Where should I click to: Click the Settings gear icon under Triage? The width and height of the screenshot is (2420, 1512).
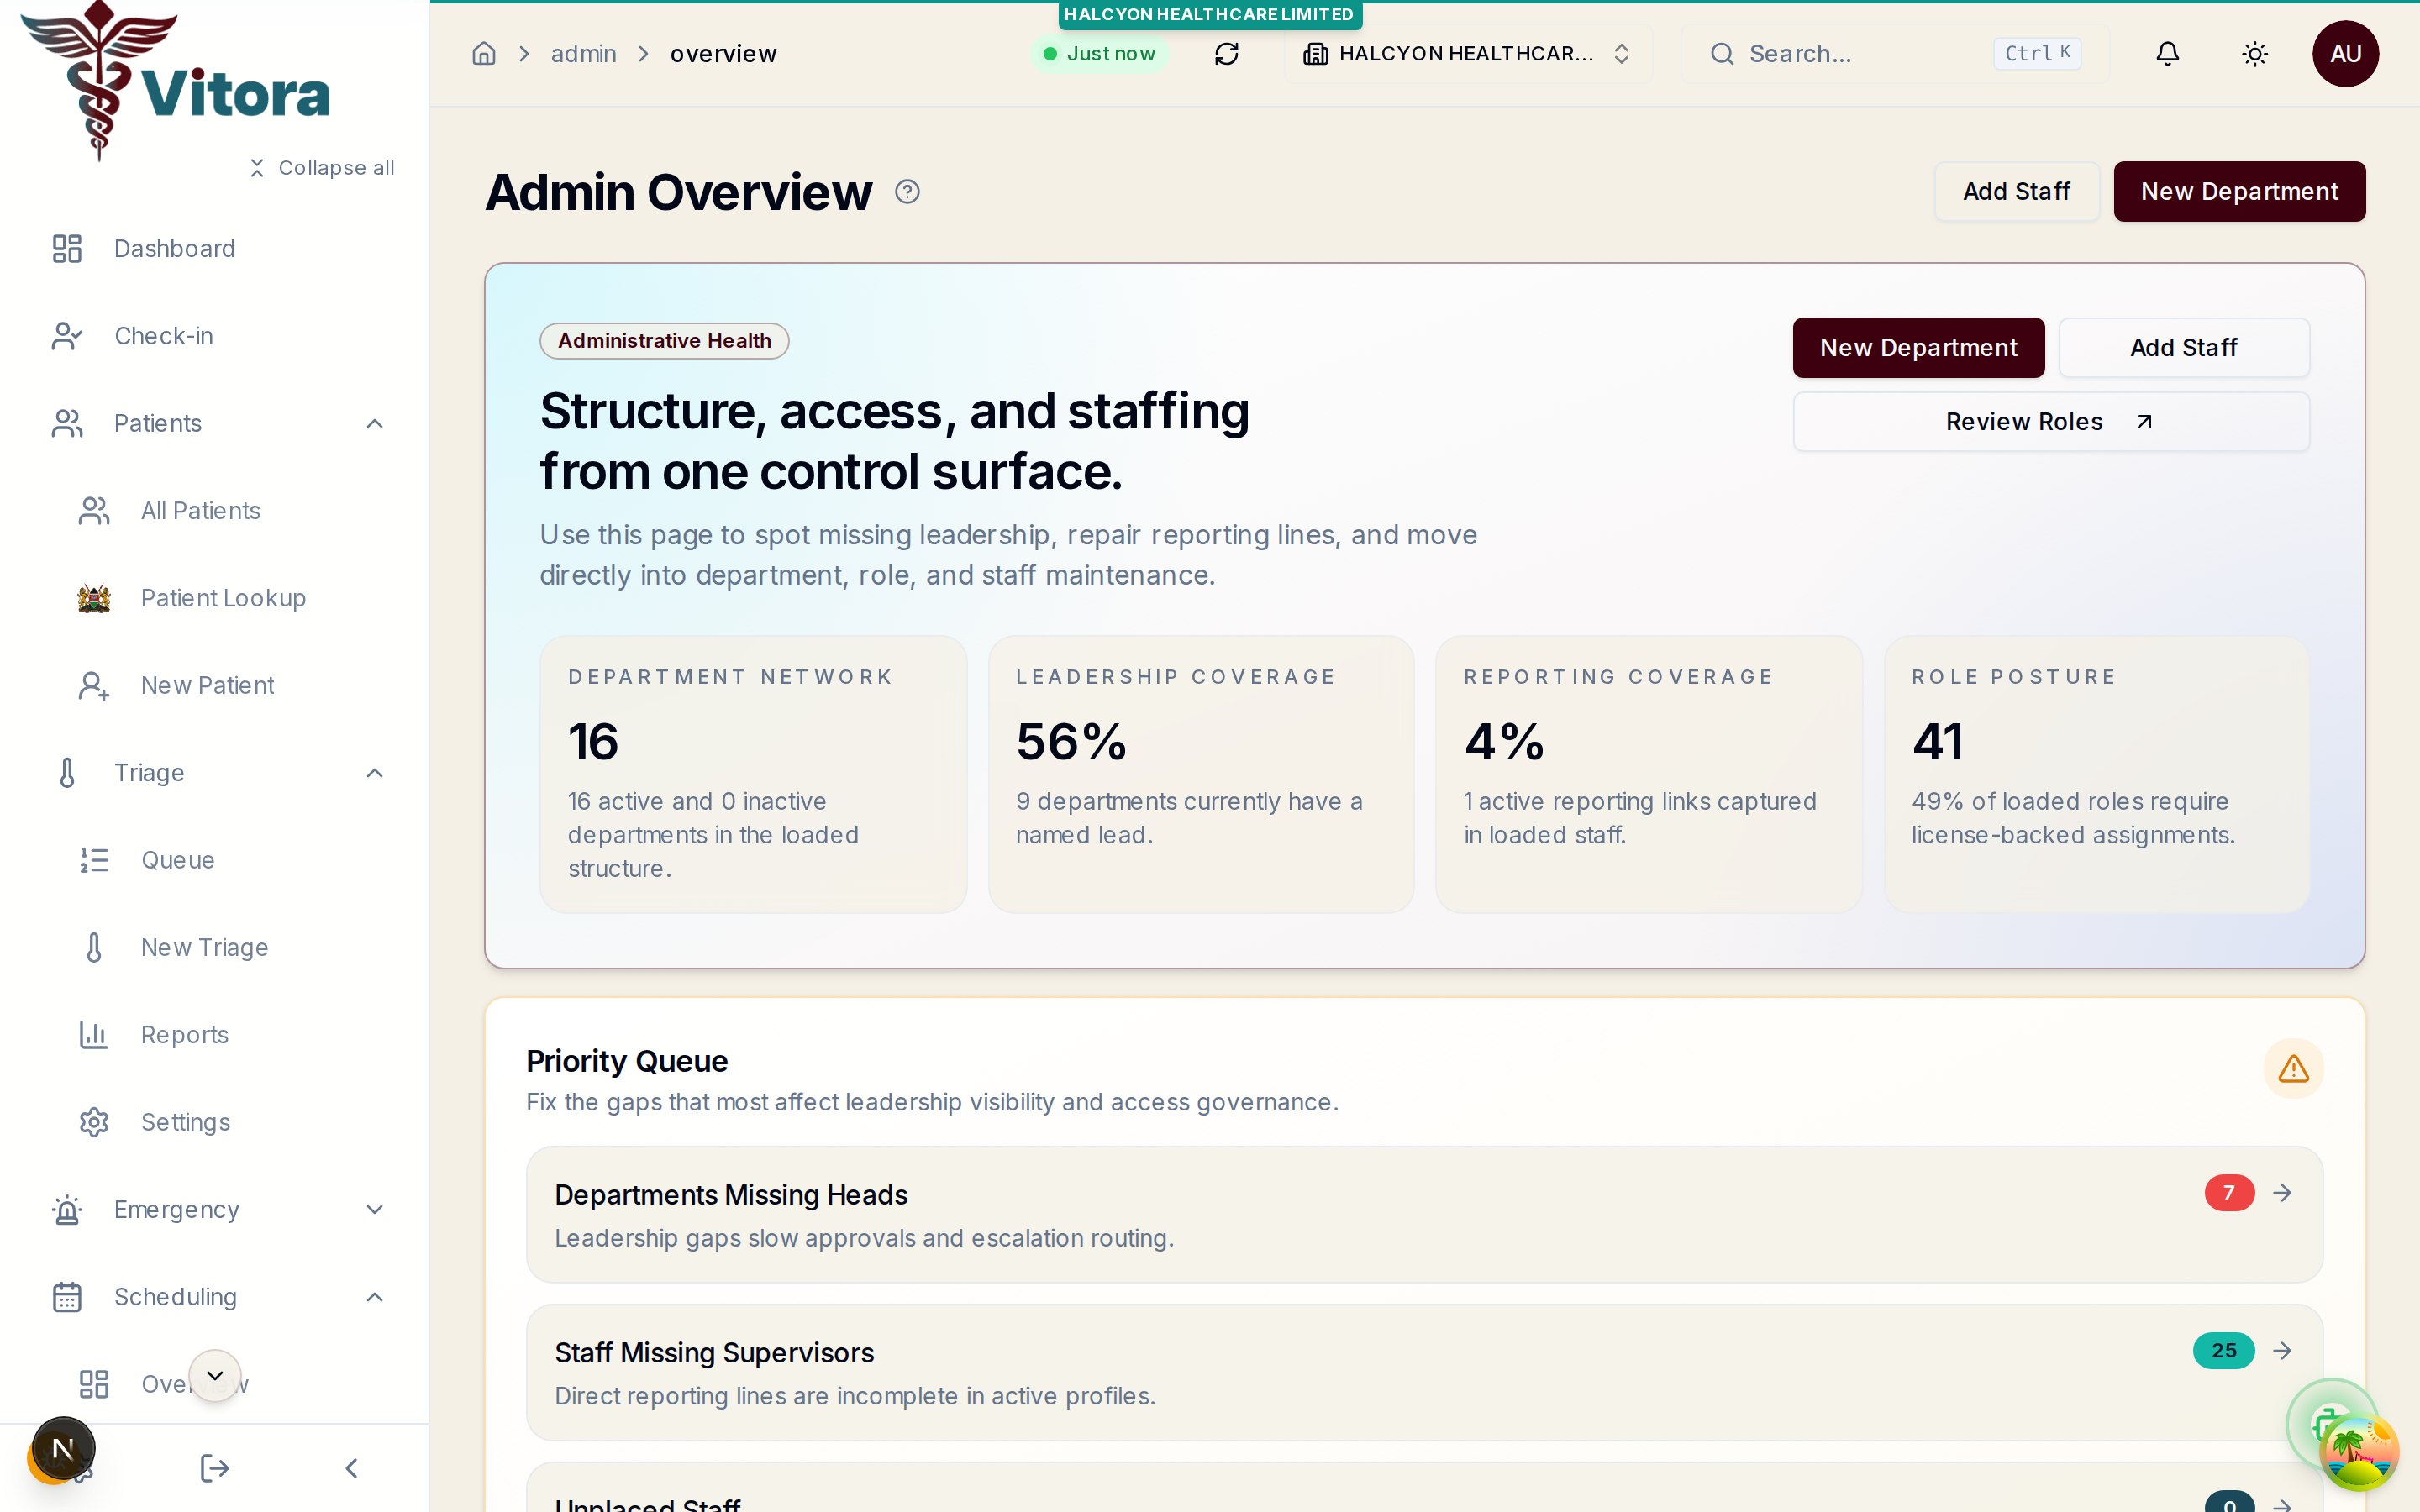click(94, 1122)
